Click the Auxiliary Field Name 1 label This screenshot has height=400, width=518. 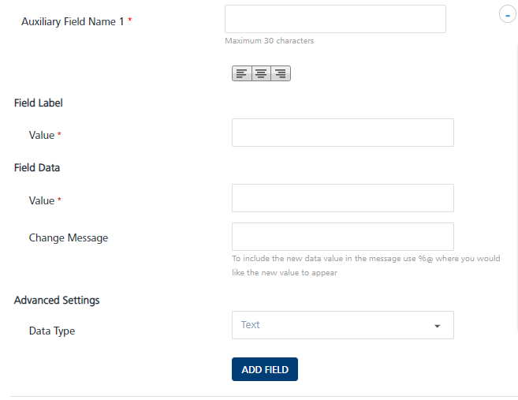73,21
